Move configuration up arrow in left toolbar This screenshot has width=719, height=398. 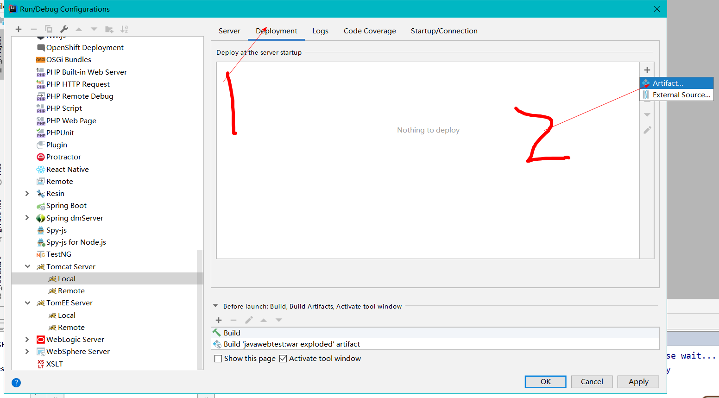click(x=79, y=29)
